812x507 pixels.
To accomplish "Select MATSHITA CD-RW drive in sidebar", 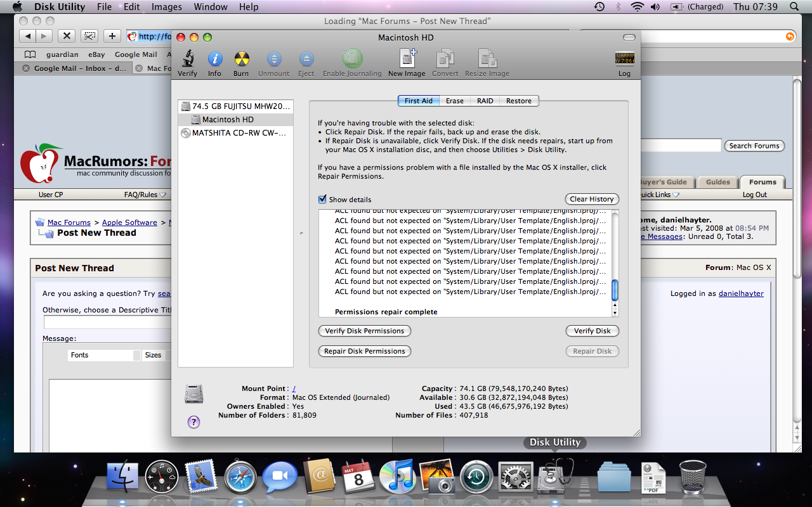I will (x=236, y=133).
